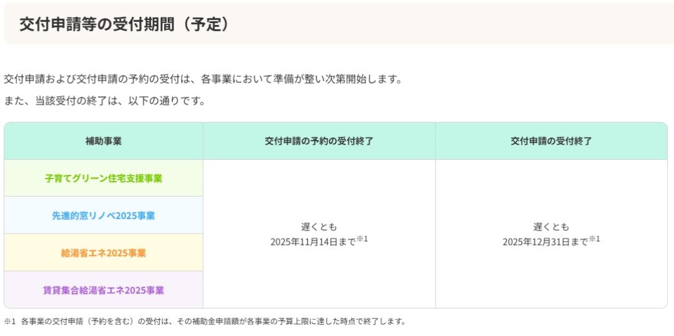Open 給湯省エネ2025事業 link

(x=104, y=253)
